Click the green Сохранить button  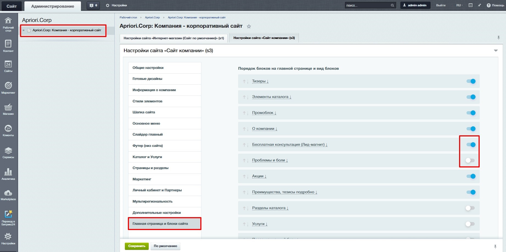click(137, 246)
